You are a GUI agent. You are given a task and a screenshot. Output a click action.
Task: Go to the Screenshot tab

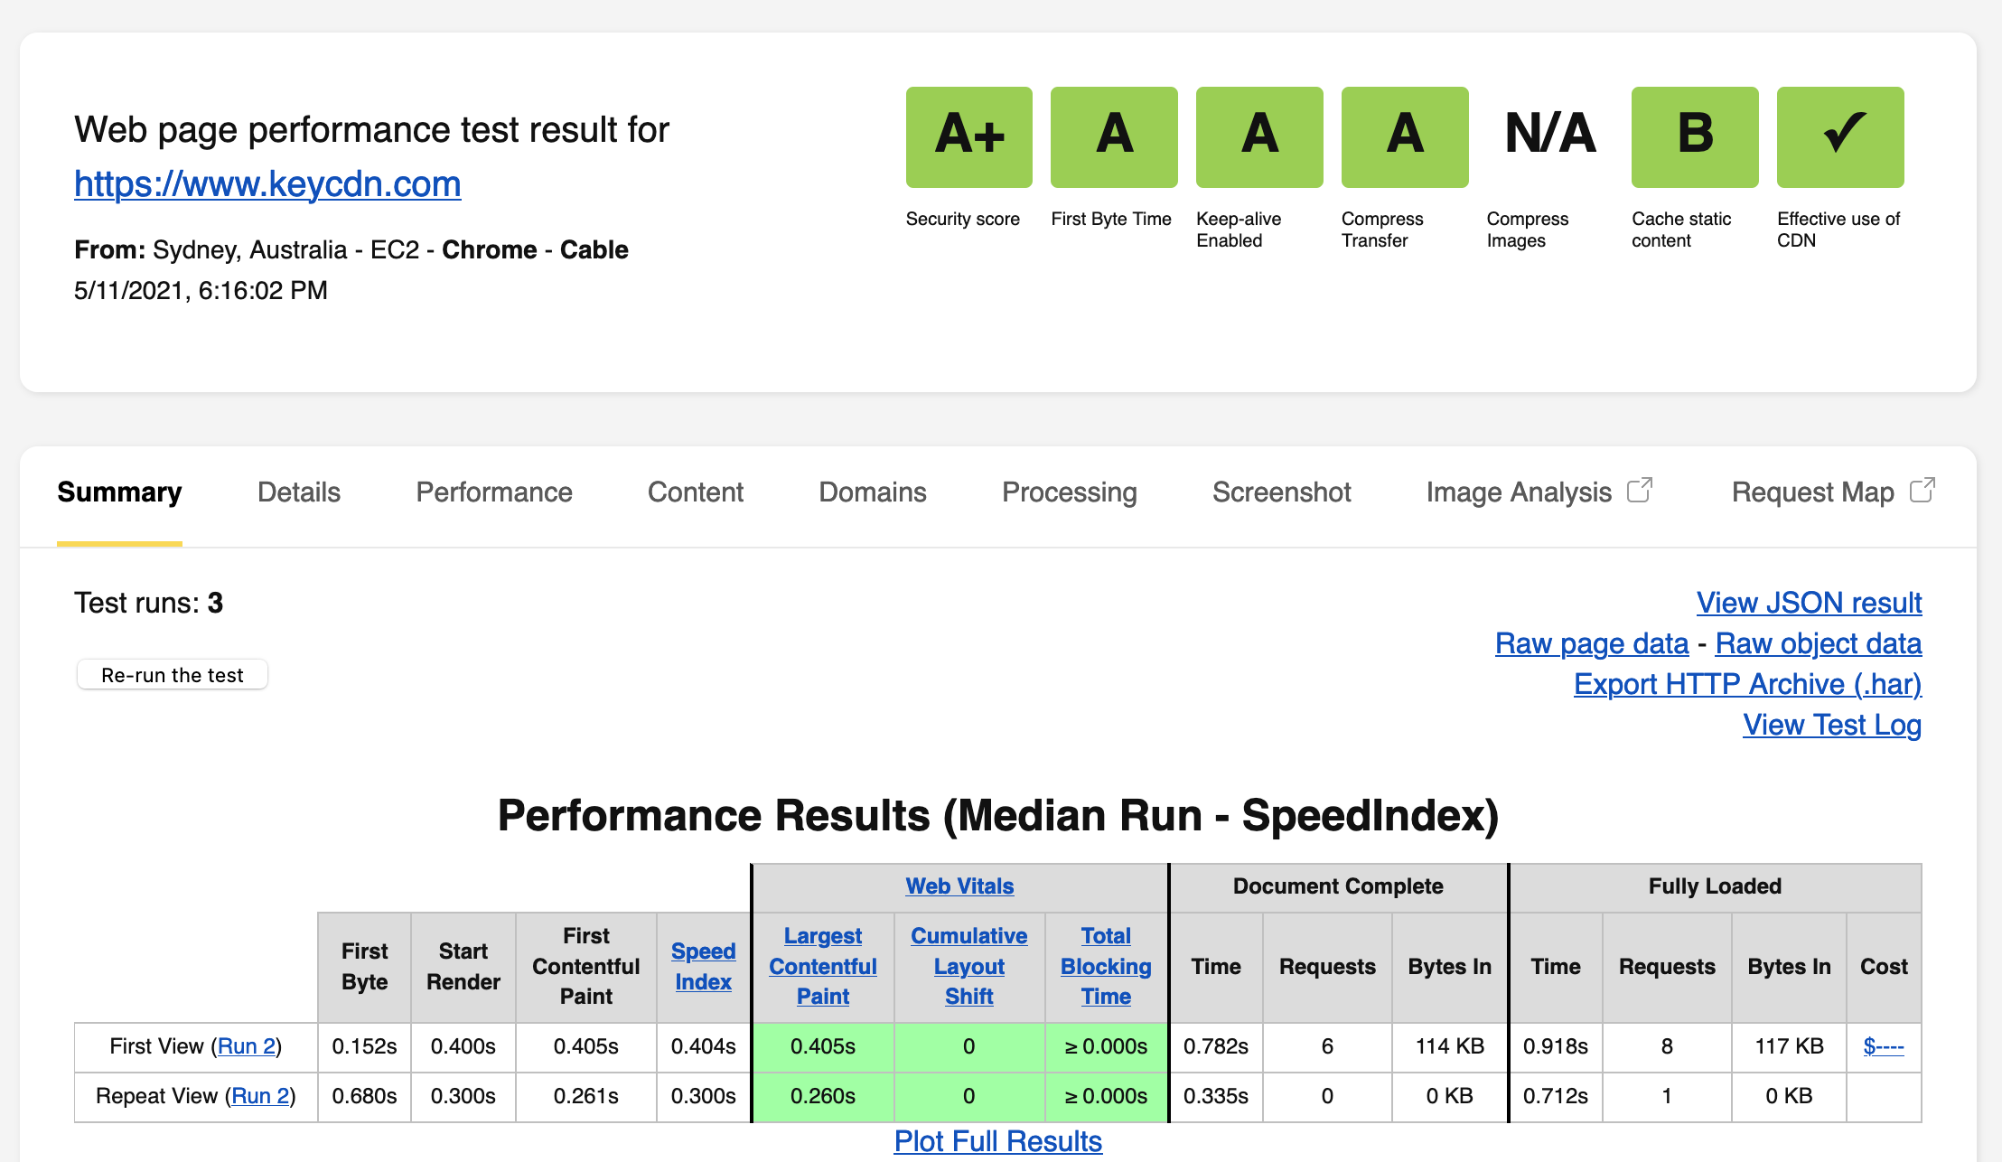click(1282, 492)
